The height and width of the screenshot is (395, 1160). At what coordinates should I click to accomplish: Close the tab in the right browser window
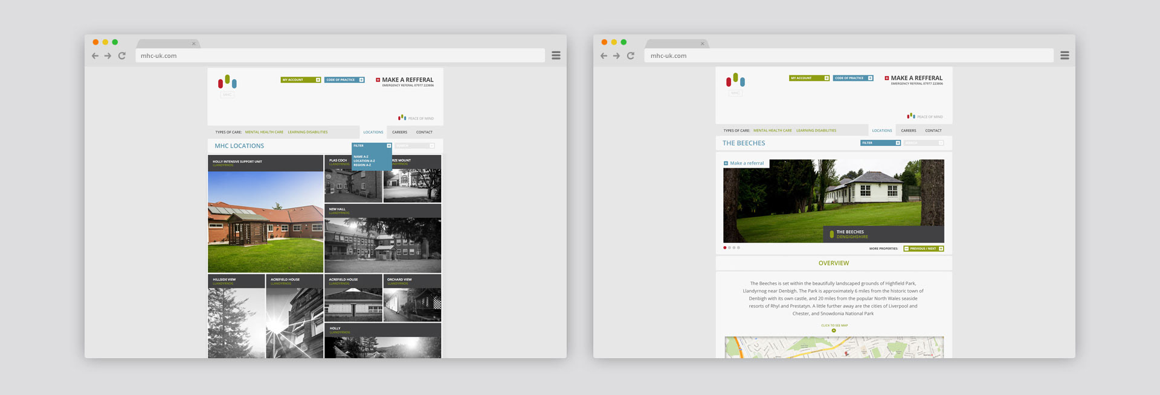click(703, 43)
